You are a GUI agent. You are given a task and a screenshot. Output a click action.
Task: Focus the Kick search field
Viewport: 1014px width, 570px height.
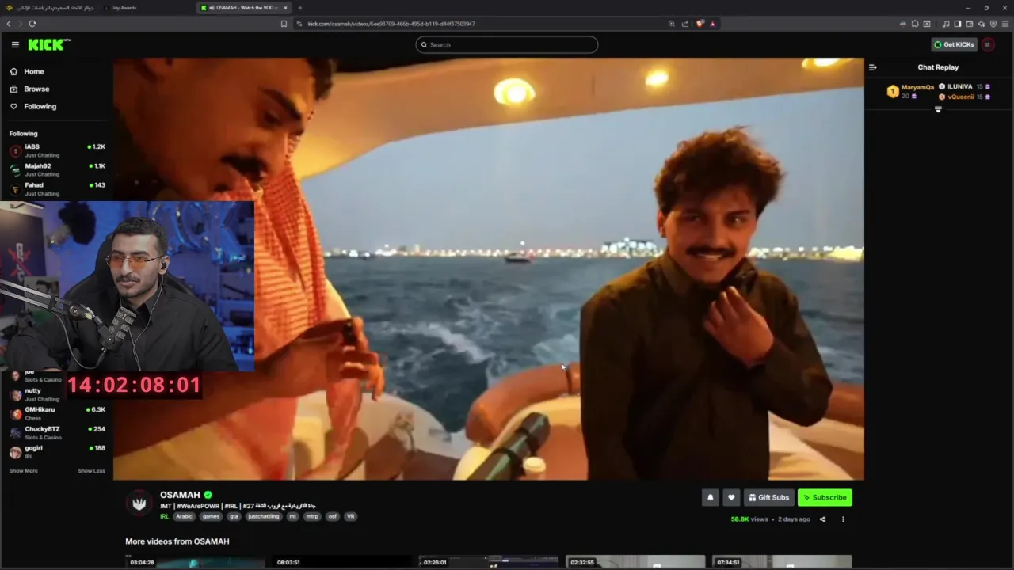pyautogui.click(x=506, y=45)
